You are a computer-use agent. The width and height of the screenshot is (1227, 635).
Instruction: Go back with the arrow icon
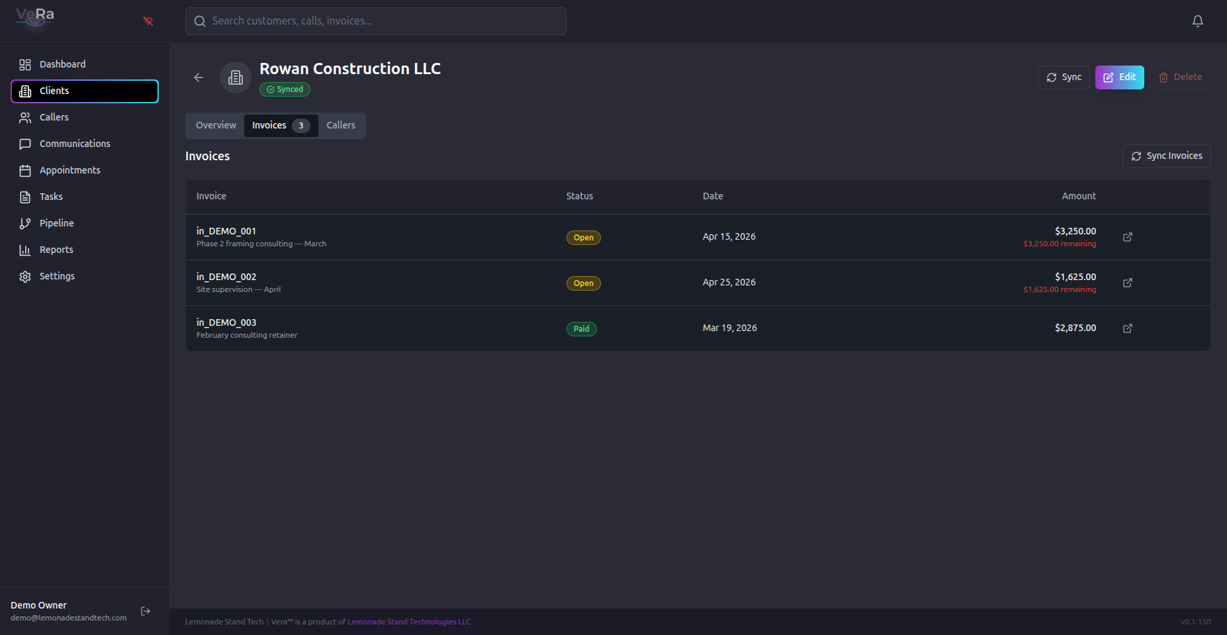pos(199,77)
